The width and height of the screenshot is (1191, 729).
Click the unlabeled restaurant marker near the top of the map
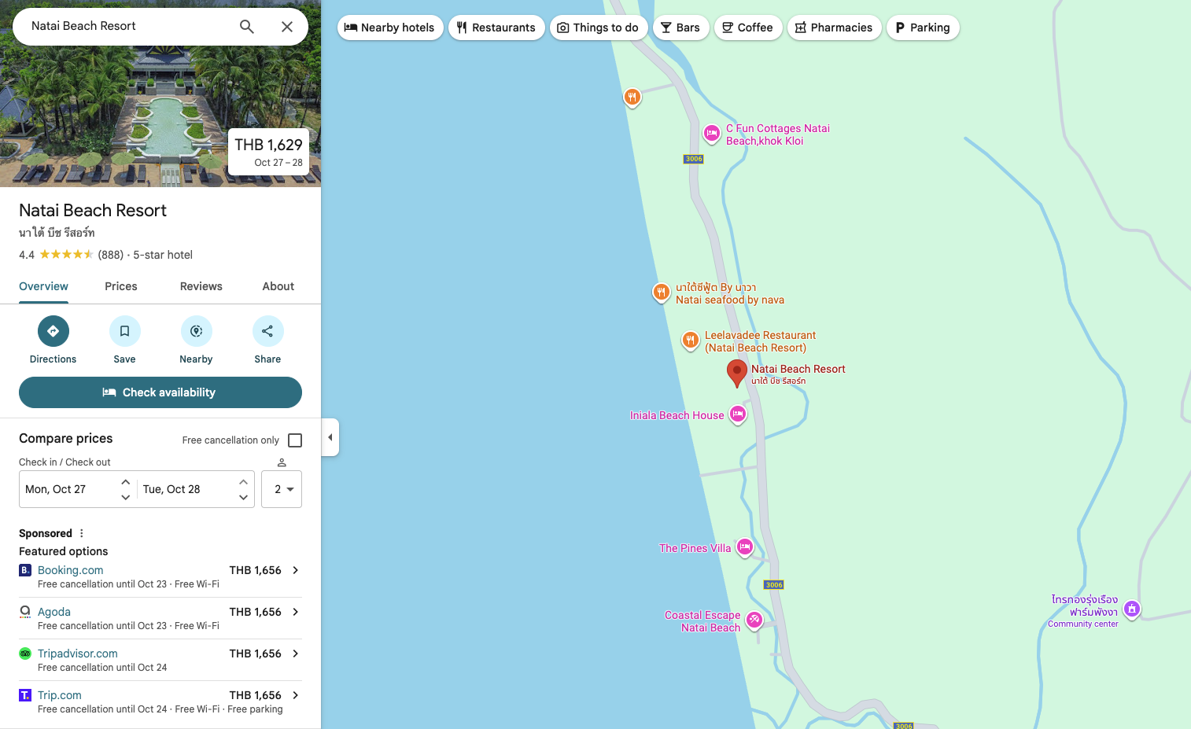click(x=632, y=98)
